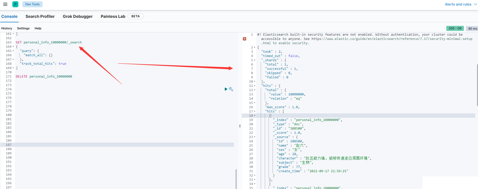Open console Settings
478x189 pixels.
pyautogui.click(x=23, y=28)
